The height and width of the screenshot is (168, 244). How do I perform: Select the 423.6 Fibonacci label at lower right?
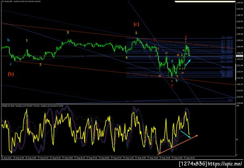231,100
